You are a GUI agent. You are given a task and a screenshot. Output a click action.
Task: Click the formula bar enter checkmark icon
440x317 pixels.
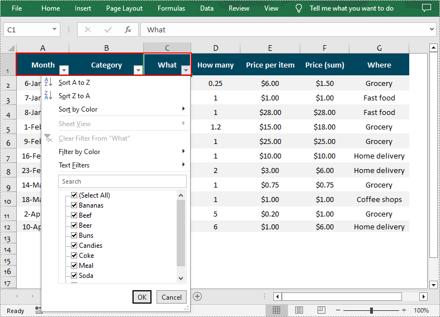pos(108,30)
